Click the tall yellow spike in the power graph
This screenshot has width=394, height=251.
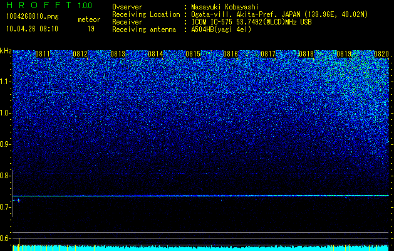(19, 244)
